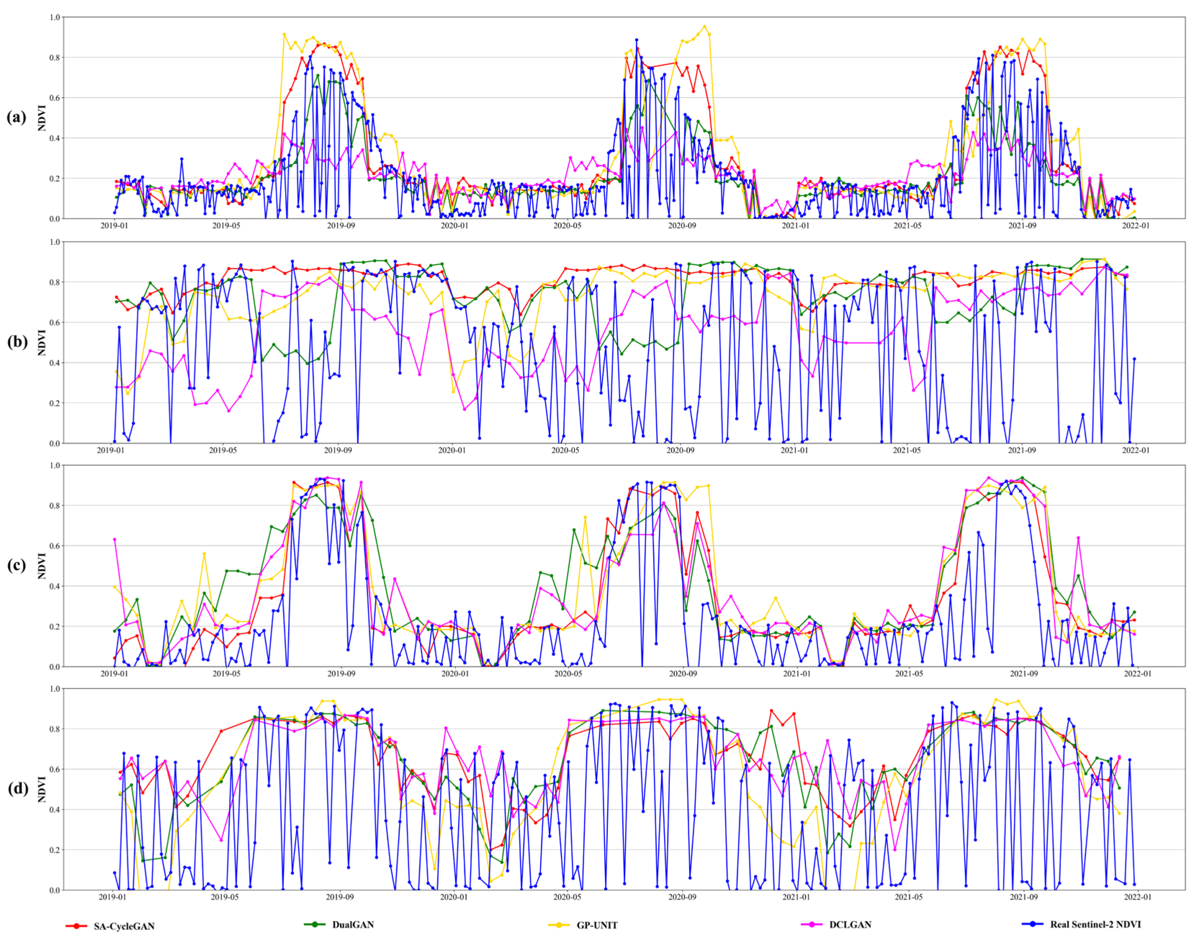
Task: Select the DCLGAN legend text
Action: click(x=850, y=924)
